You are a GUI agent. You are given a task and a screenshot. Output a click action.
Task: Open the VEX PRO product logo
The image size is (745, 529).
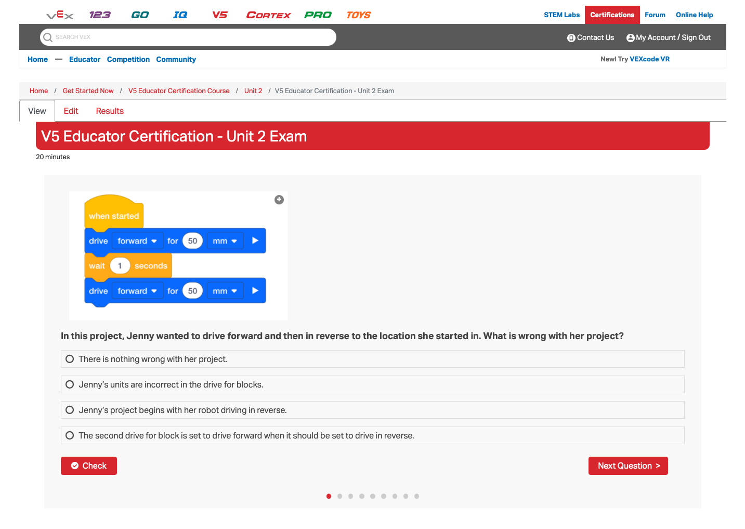(318, 15)
